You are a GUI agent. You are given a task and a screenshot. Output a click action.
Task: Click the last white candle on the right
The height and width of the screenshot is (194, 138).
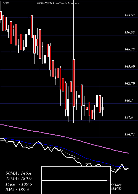(102, 108)
